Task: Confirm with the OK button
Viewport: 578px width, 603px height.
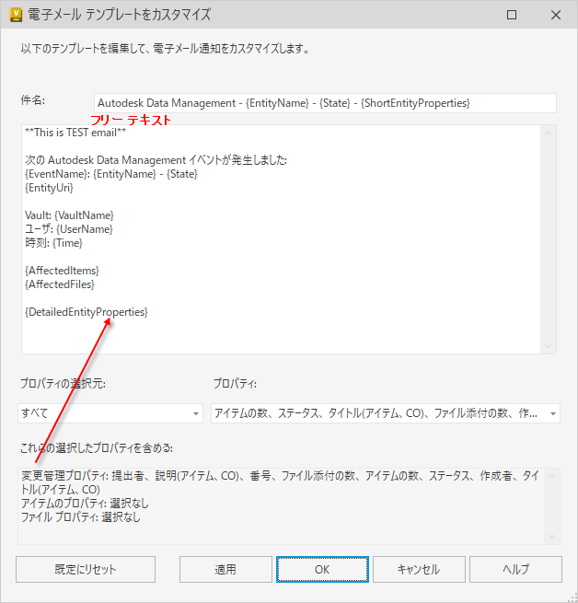Action: [x=322, y=569]
